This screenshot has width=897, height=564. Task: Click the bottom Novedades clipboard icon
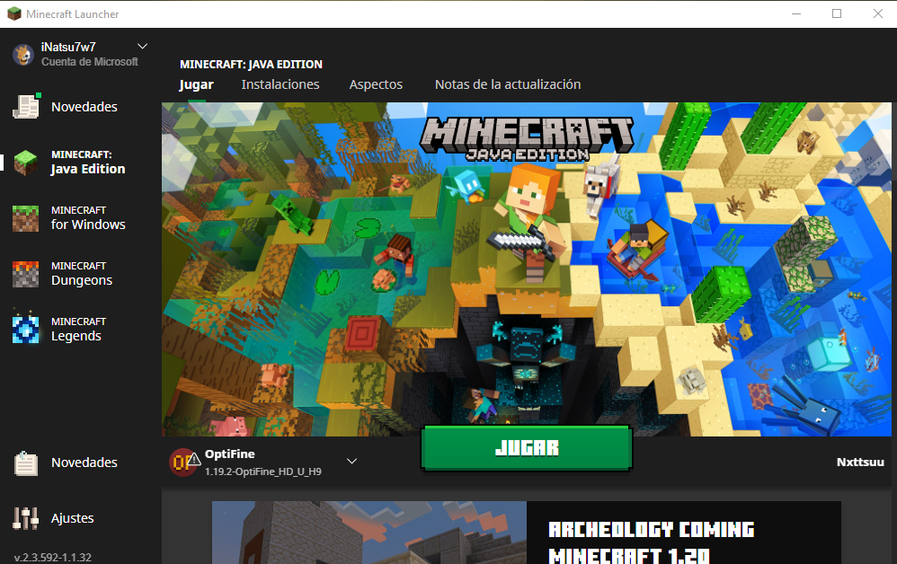tap(26, 463)
